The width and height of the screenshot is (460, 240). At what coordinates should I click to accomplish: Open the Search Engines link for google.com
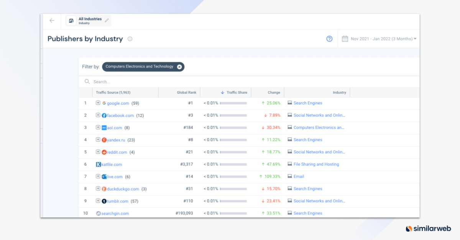tap(308, 103)
